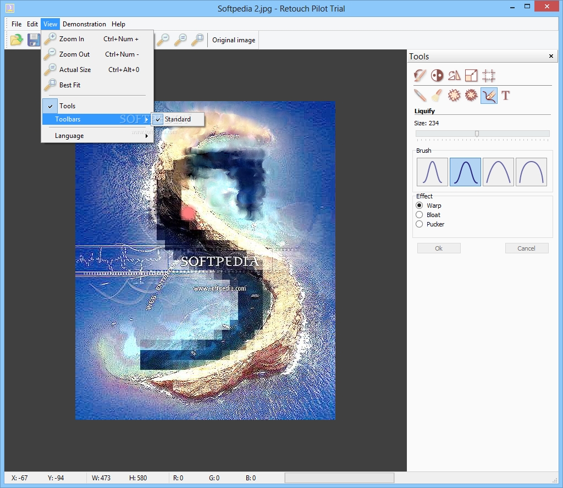Maximize the Retouch Pilot window
The width and height of the screenshot is (563, 488).
pos(527,6)
